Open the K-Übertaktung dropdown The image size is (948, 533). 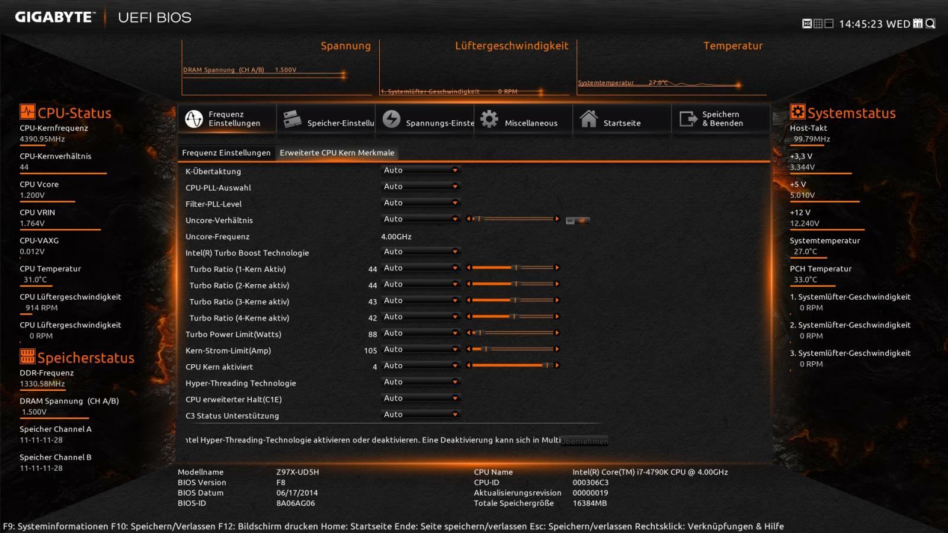click(x=421, y=171)
